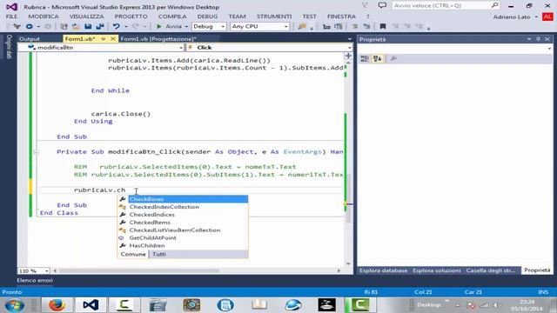Select the Tutti tab in IntelliSense list

point(159,254)
